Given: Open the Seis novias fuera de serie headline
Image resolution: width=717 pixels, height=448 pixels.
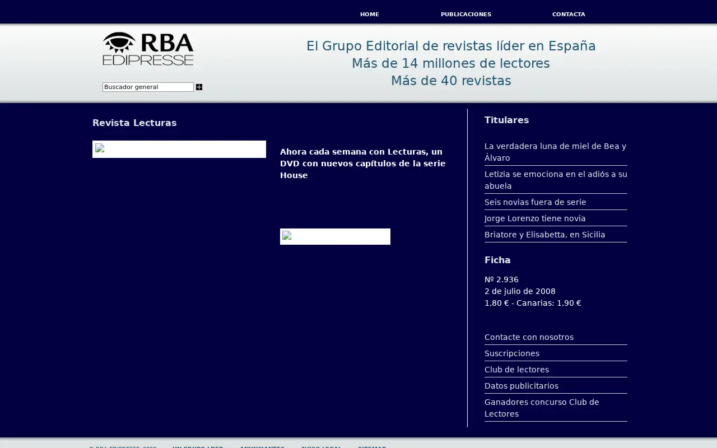Looking at the screenshot, I should pos(536,202).
